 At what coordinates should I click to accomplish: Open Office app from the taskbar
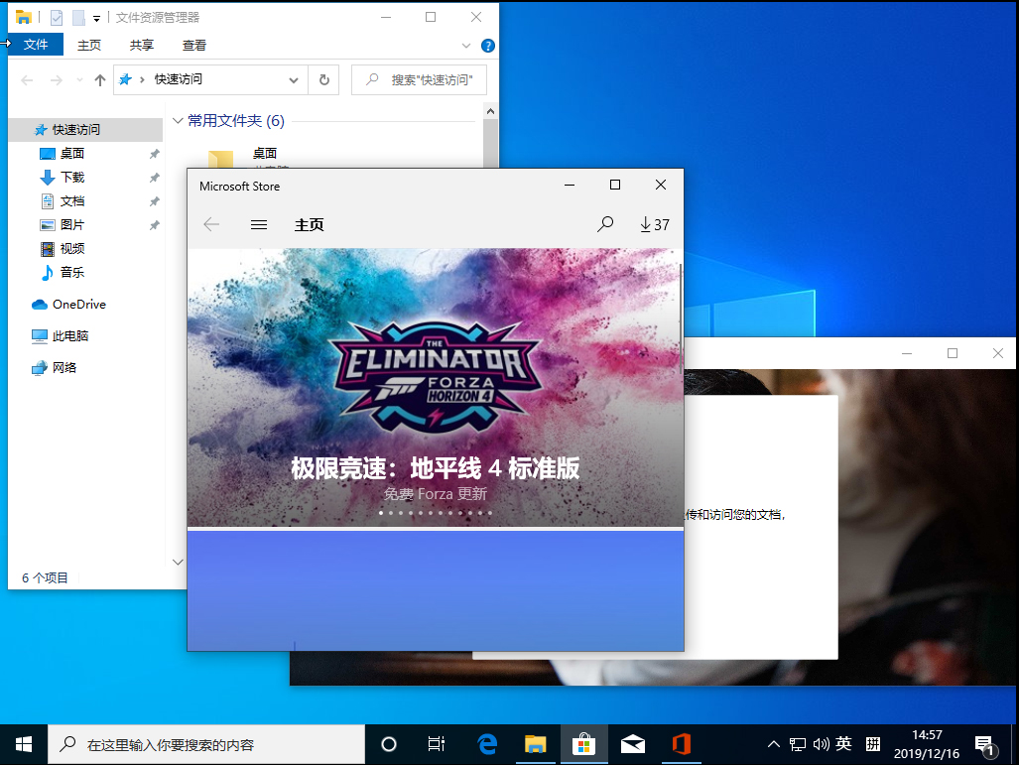tap(682, 743)
